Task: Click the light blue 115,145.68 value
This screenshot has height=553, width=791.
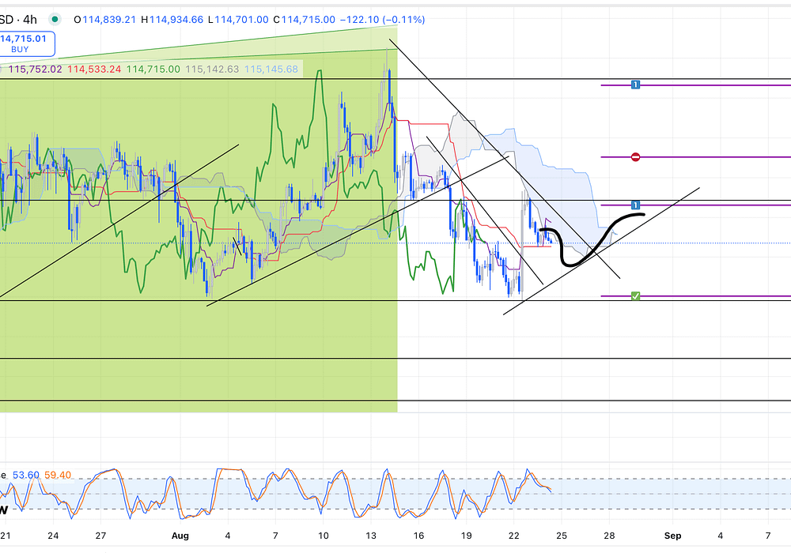Action: 271,70
